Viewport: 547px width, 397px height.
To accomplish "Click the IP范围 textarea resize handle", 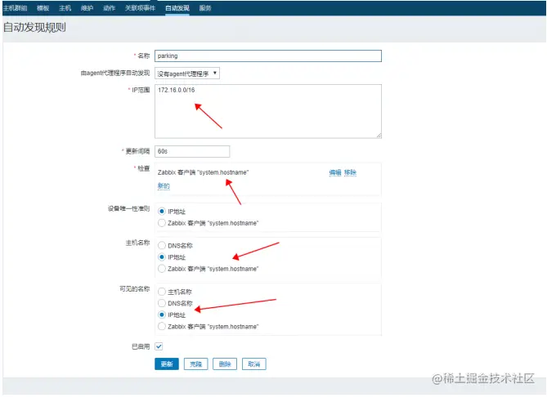I will 379,136.
